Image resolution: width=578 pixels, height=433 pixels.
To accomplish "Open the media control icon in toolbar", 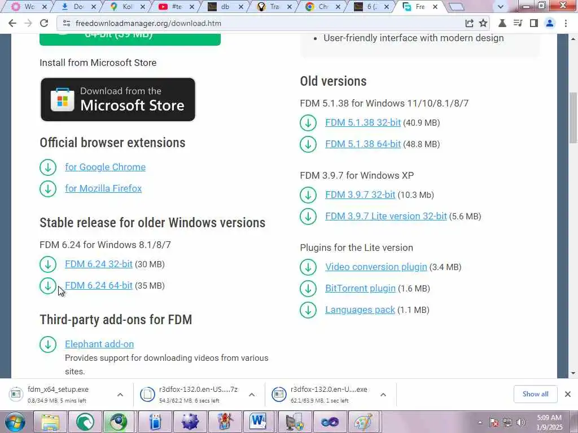I will click(x=518, y=23).
